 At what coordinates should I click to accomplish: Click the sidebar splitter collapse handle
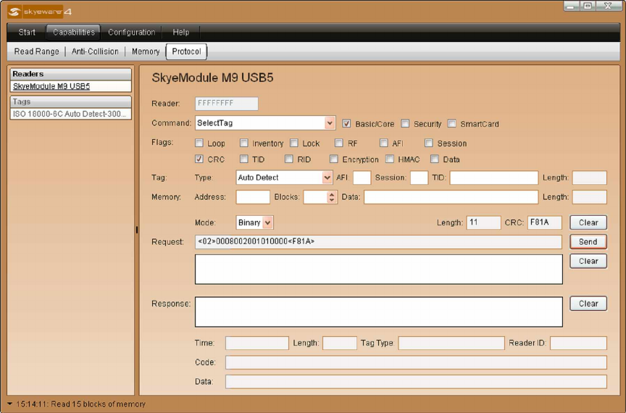pos(136,230)
